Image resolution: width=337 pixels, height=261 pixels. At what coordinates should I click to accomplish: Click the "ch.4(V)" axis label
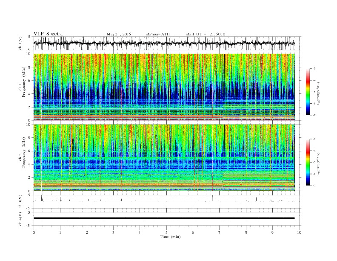(x=20, y=219)
